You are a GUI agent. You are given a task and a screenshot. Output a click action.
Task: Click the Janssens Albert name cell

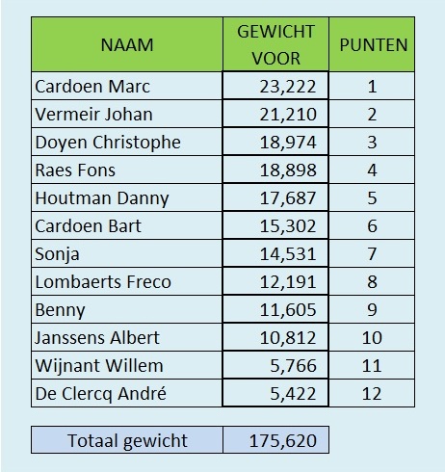(x=127, y=337)
